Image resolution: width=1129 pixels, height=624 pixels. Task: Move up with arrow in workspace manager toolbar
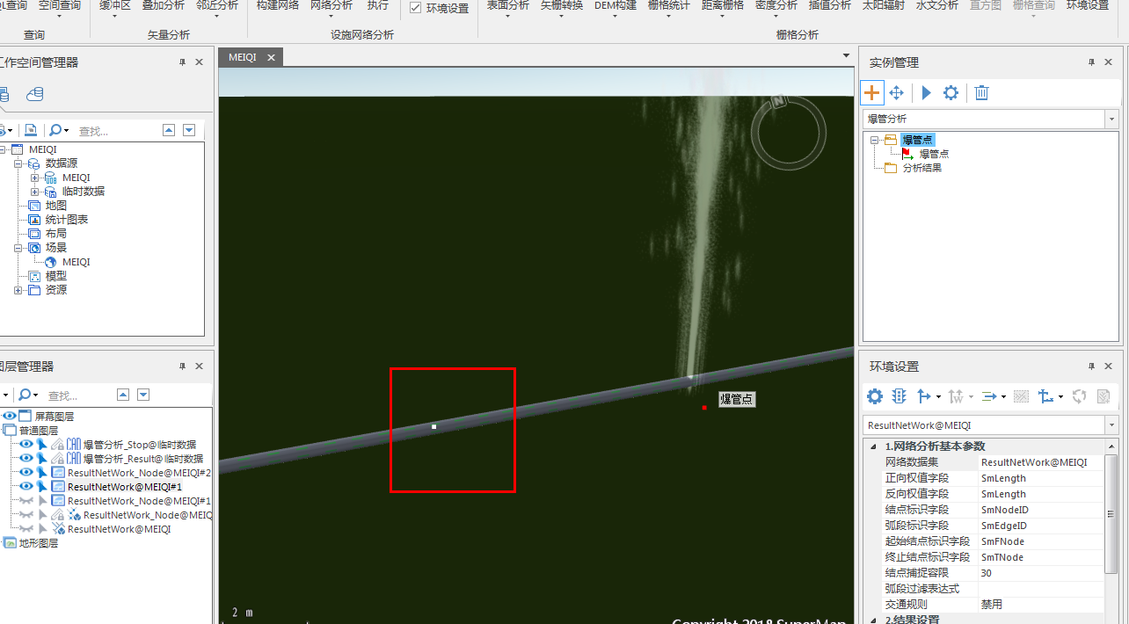pos(169,130)
